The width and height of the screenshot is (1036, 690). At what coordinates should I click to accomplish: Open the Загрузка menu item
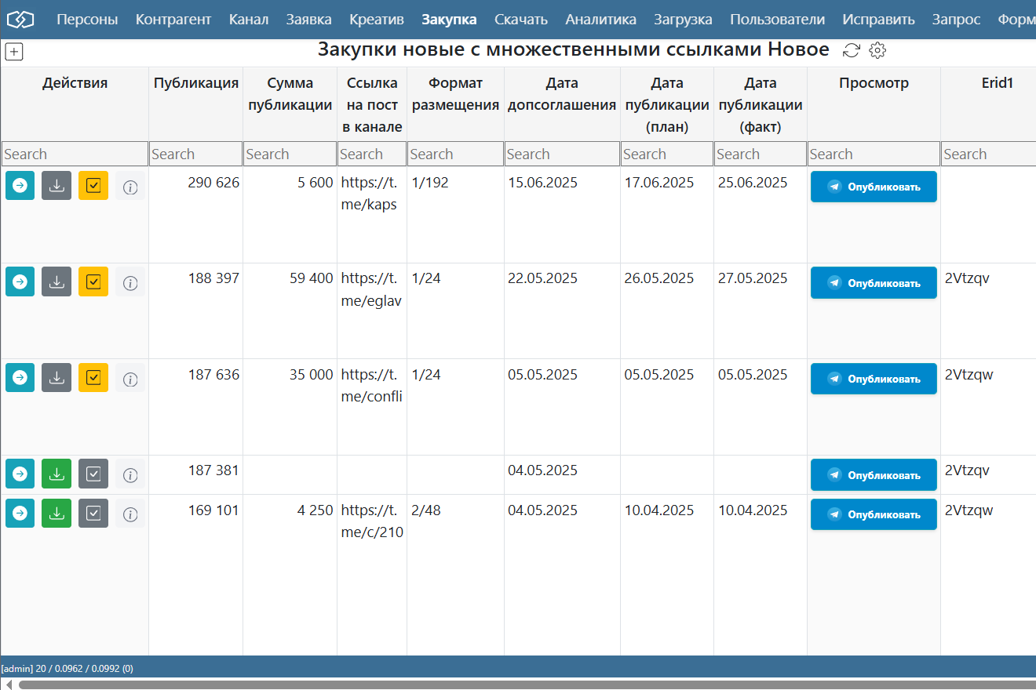pyautogui.click(x=684, y=20)
